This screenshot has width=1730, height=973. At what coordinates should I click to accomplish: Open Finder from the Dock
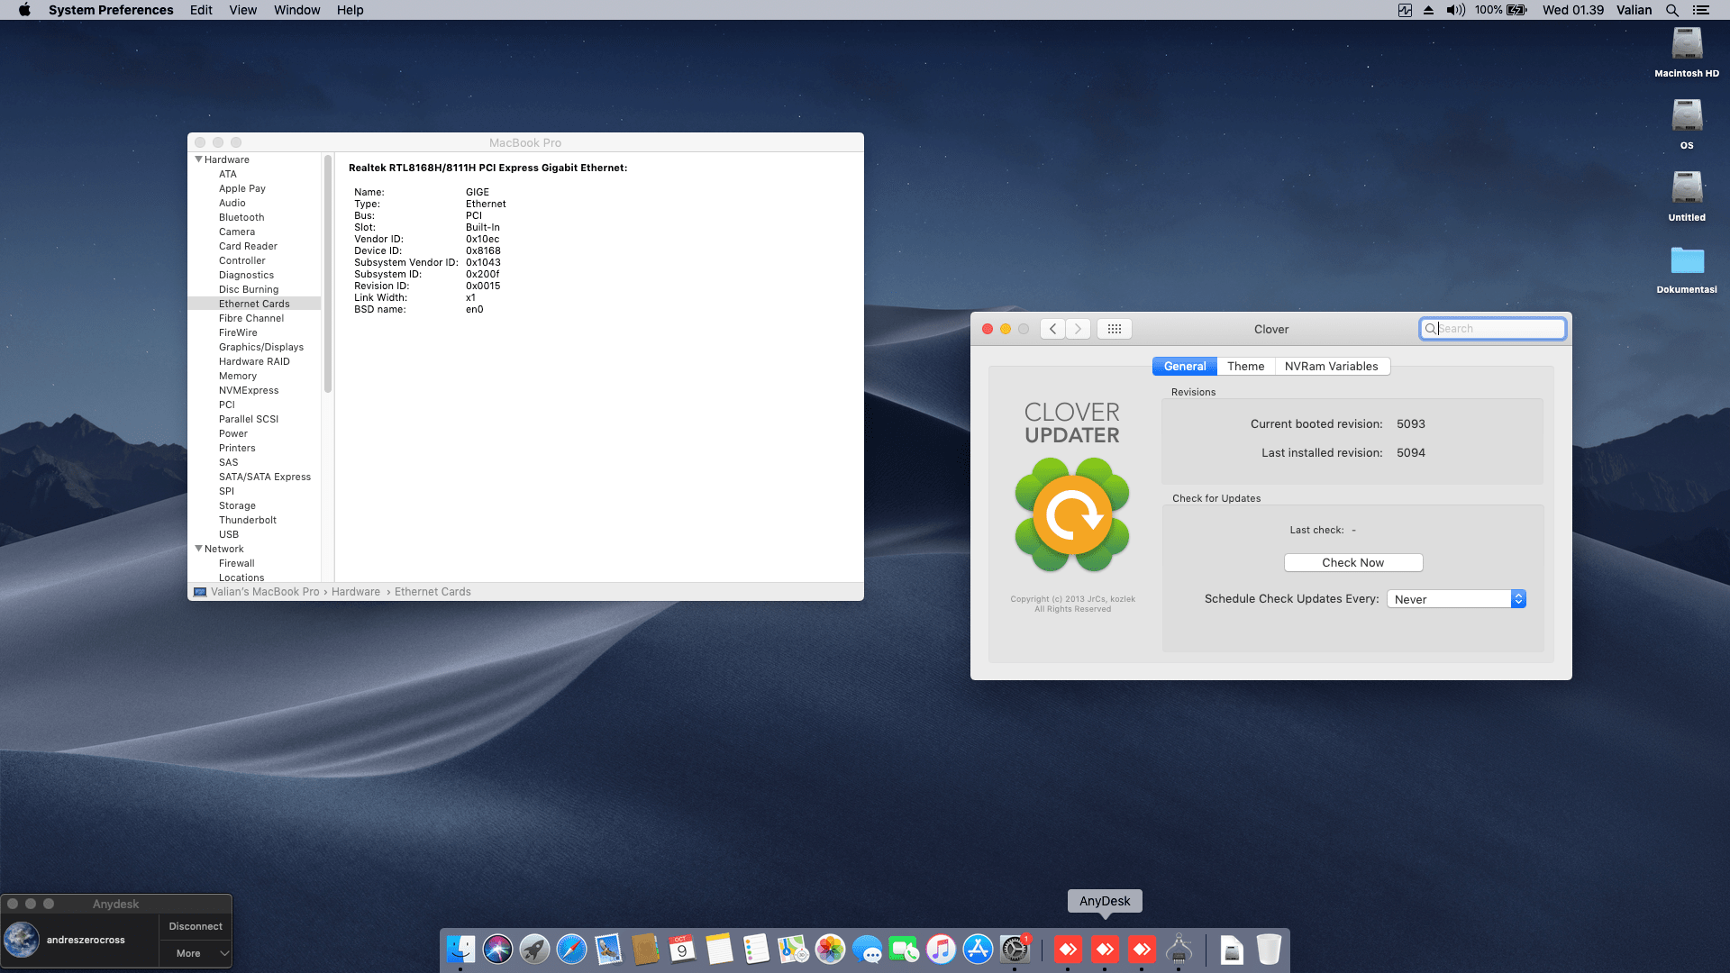pos(460,949)
